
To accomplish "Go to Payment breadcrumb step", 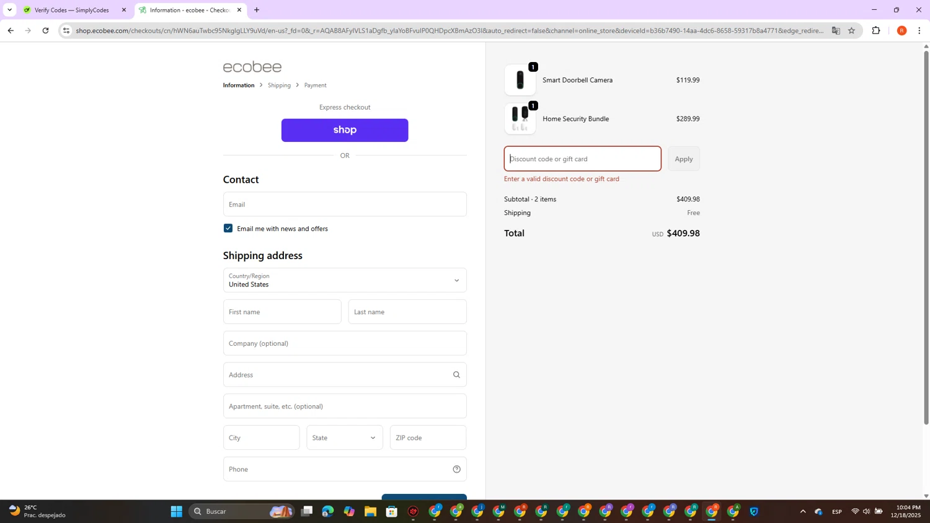I will [x=315, y=85].
